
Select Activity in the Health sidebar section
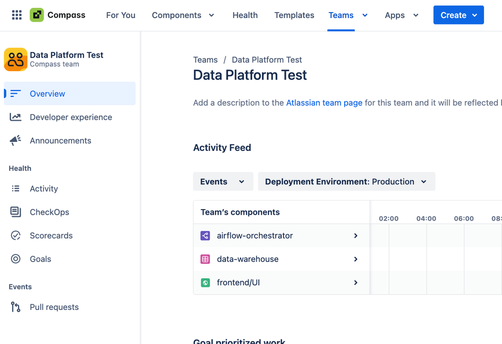coord(44,189)
